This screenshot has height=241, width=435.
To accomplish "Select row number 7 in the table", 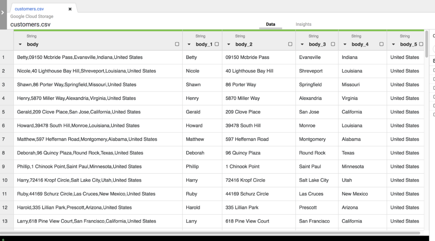I will click(x=7, y=139).
